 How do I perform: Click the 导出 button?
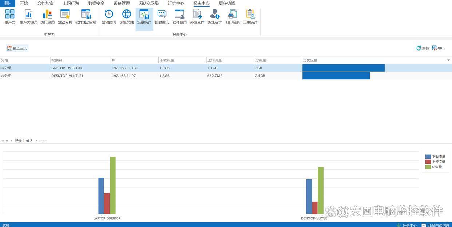coord(438,48)
